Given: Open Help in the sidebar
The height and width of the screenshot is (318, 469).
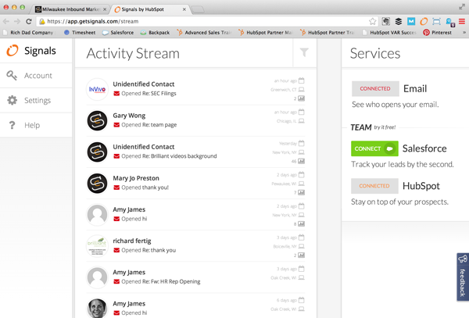Looking at the screenshot, I should 36,125.
